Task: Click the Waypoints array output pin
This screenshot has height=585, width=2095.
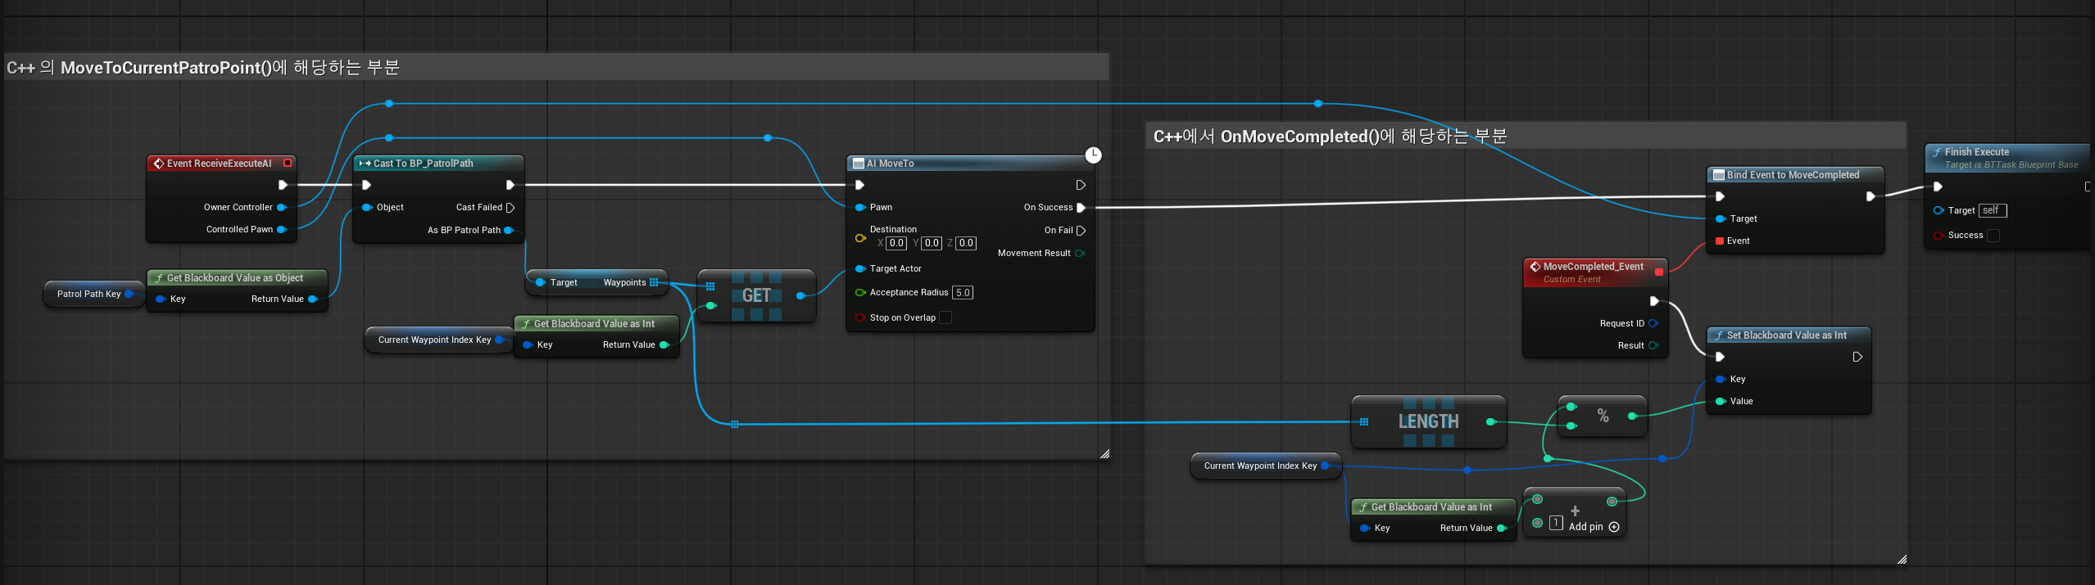Action: click(x=654, y=283)
